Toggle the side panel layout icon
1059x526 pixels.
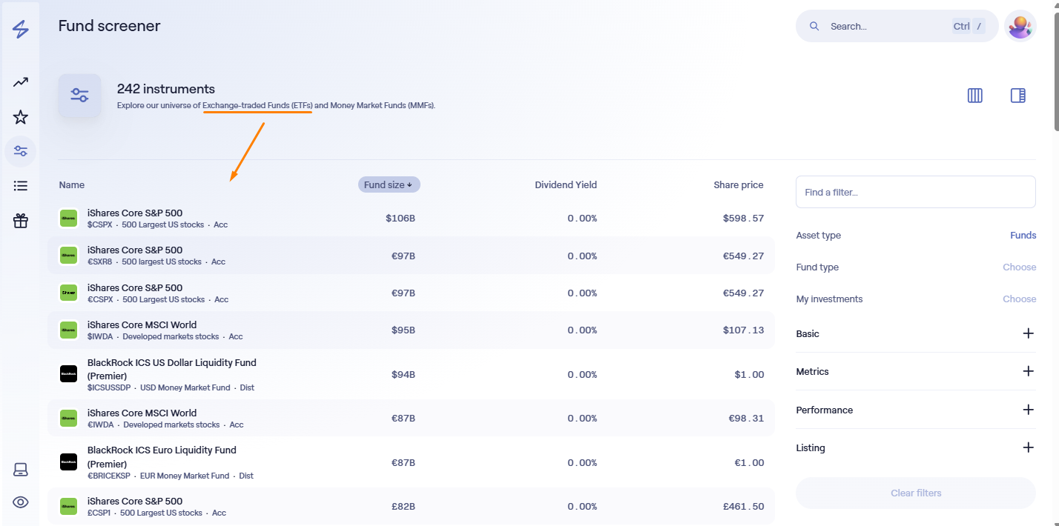1018,95
